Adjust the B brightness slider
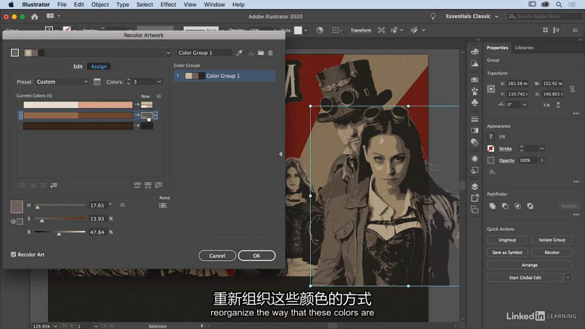585x329 pixels. (60, 232)
